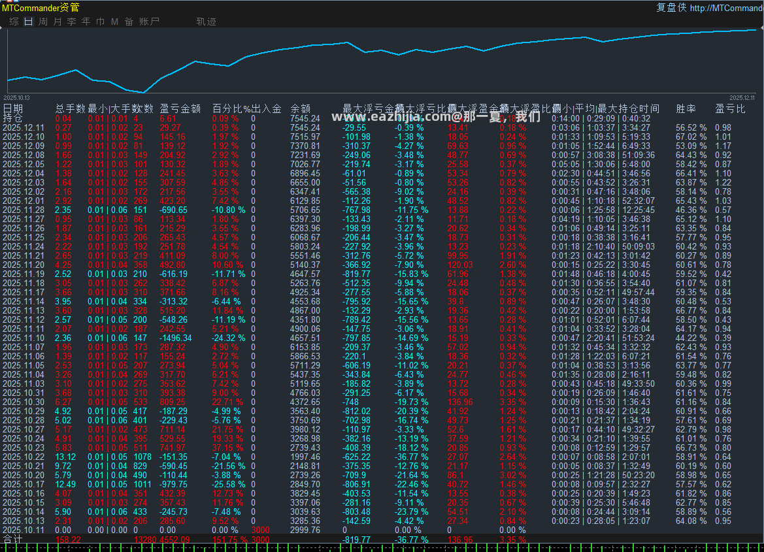Screen dimensions: 764x552
Task: Switch to the 综 (overview) tab
Action: 14,22
